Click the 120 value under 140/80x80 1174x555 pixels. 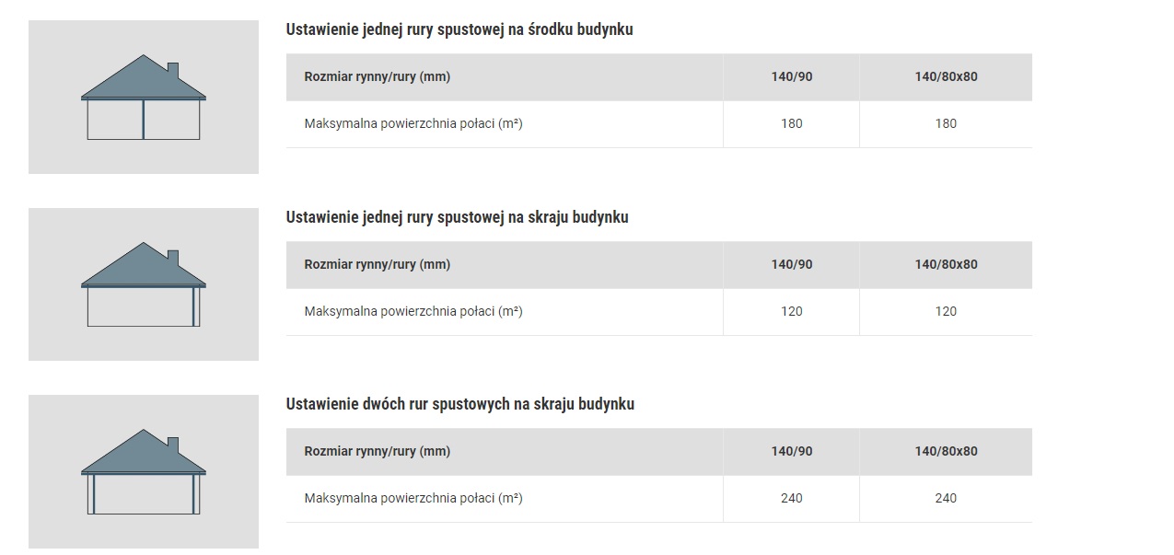tap(946, 311)
